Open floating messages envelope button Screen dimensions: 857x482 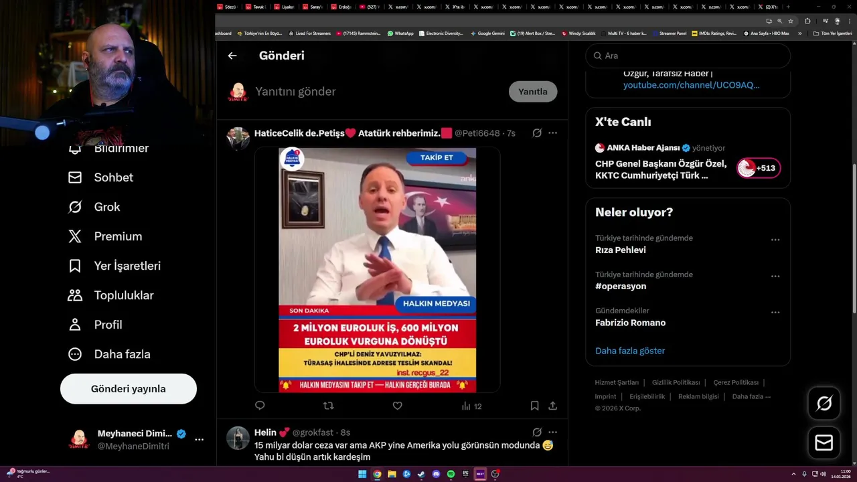tap(824, 443)
